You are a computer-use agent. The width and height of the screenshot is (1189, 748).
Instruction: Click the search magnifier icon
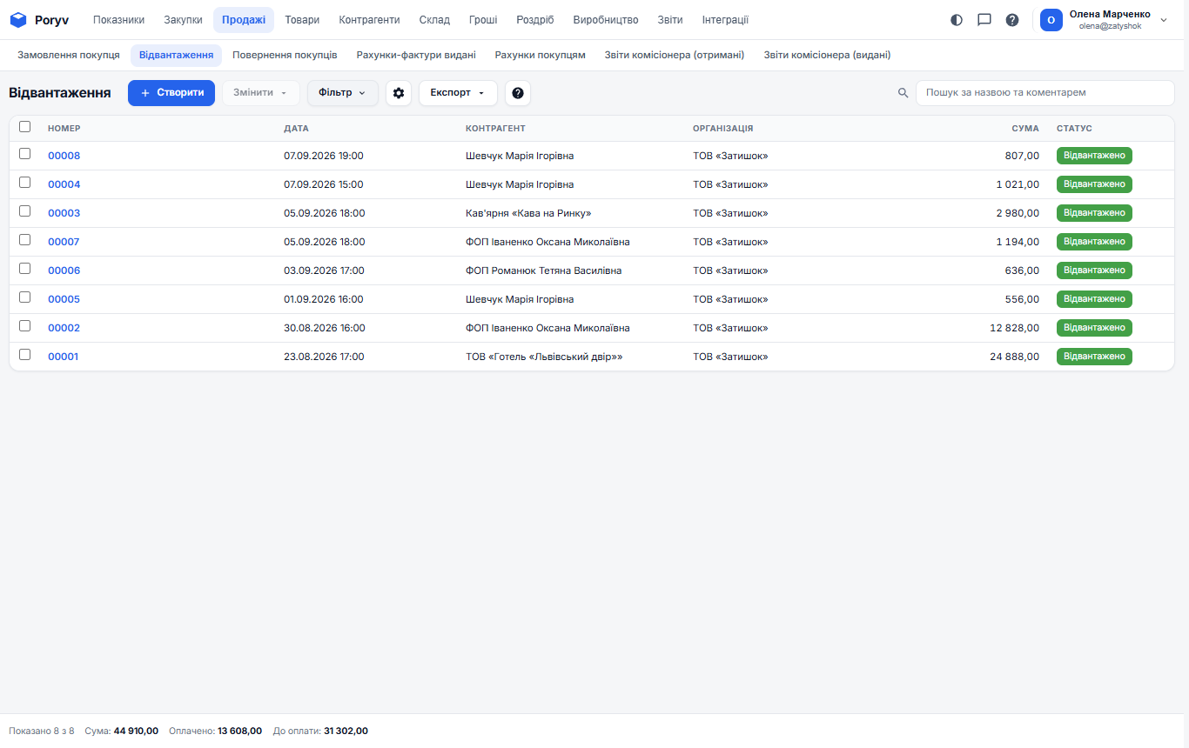click(904, 93)
